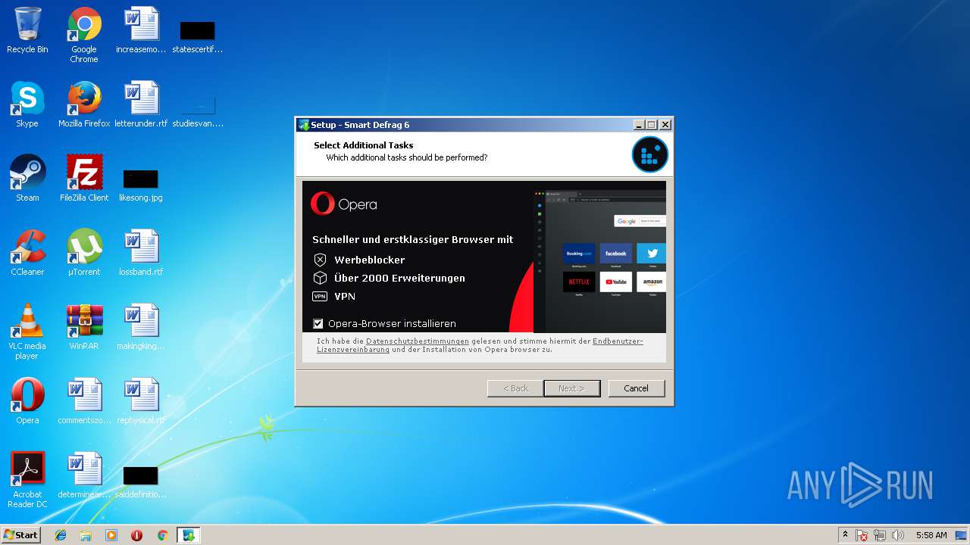Open the Opera desktop shortcut
Screen dimensions: 970x545
coord(27,401)
